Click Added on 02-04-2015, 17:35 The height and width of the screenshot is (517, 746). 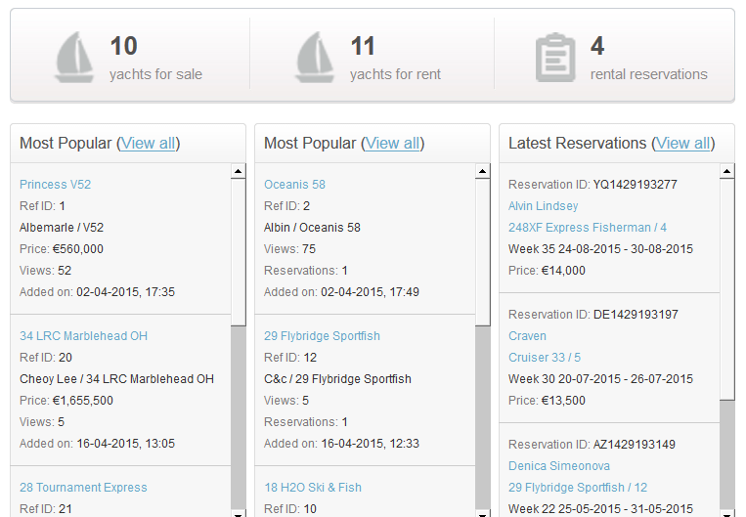click(x=97, y=292)
